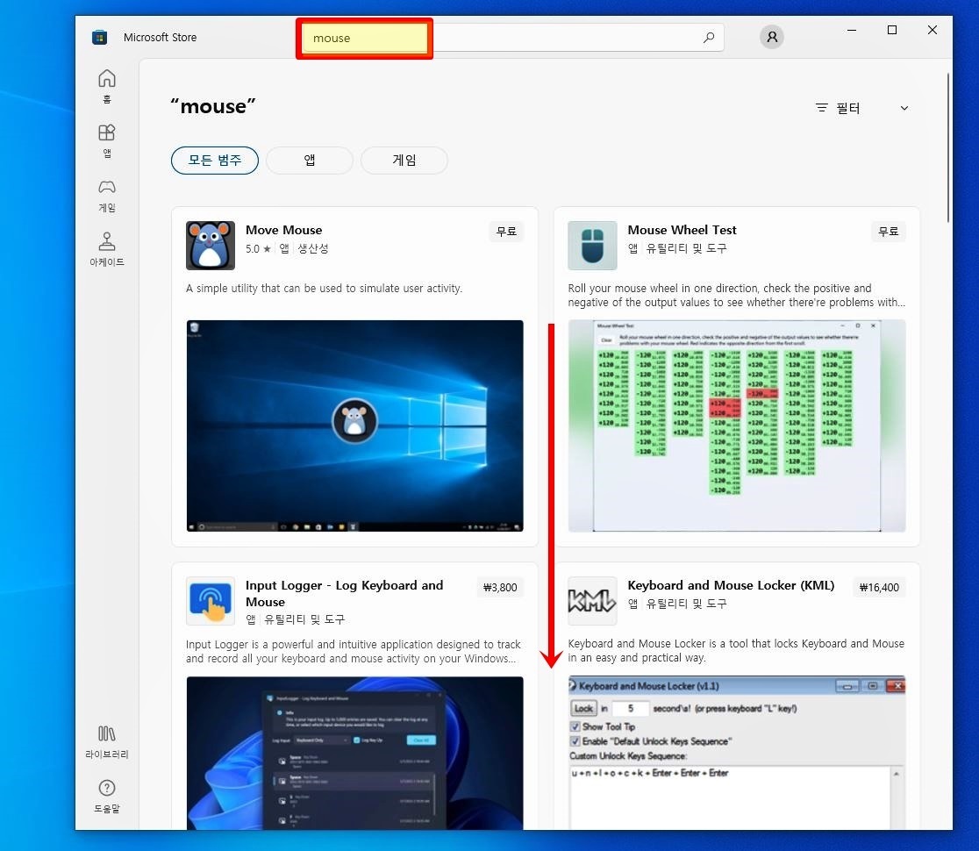Open the Mouse Wheel Test title

point(682,230)
